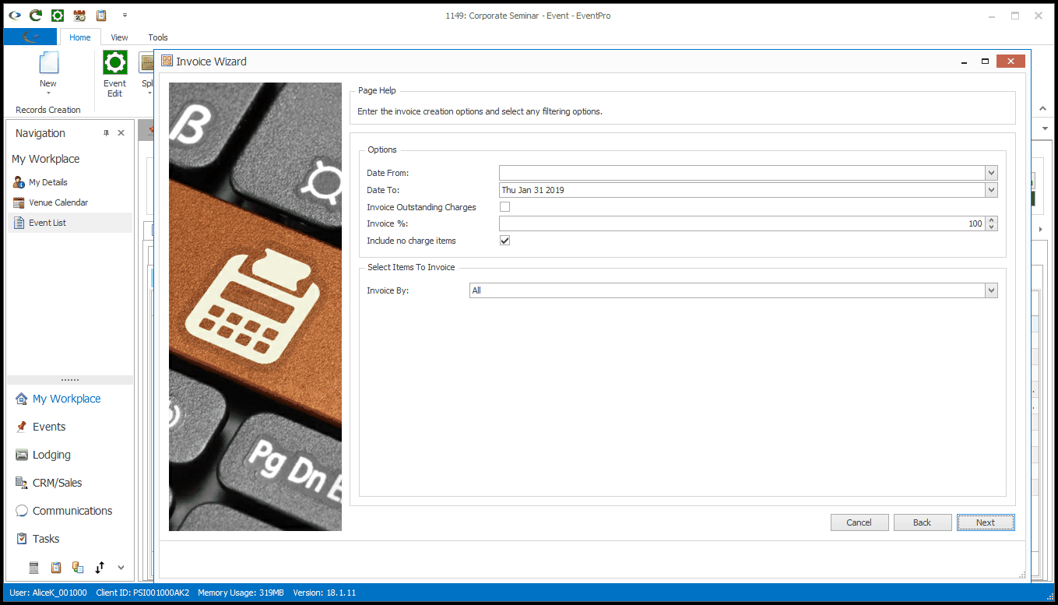Viewport: 1058px width, 605px height.
Task: Open the Date From dropdown arrow
Action: coord(991,173)
